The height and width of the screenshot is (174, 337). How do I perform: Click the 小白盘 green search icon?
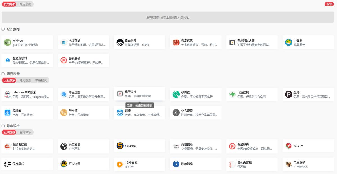176,94
